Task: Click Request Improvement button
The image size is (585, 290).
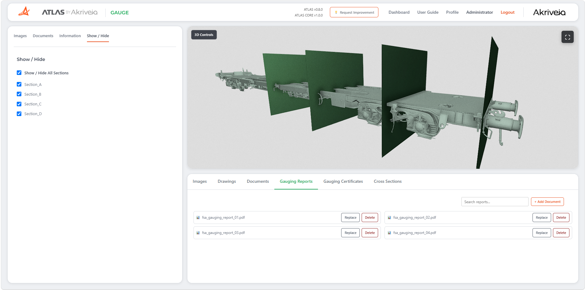Action: click(354, 12)
